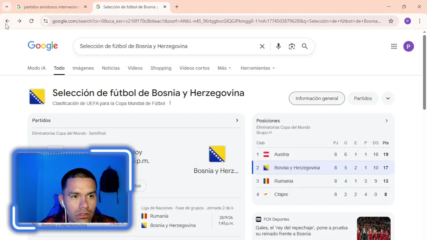Click the Posiciones card heading
The width and height of the screenshot is (427, 240).
[x=268, y=121]
